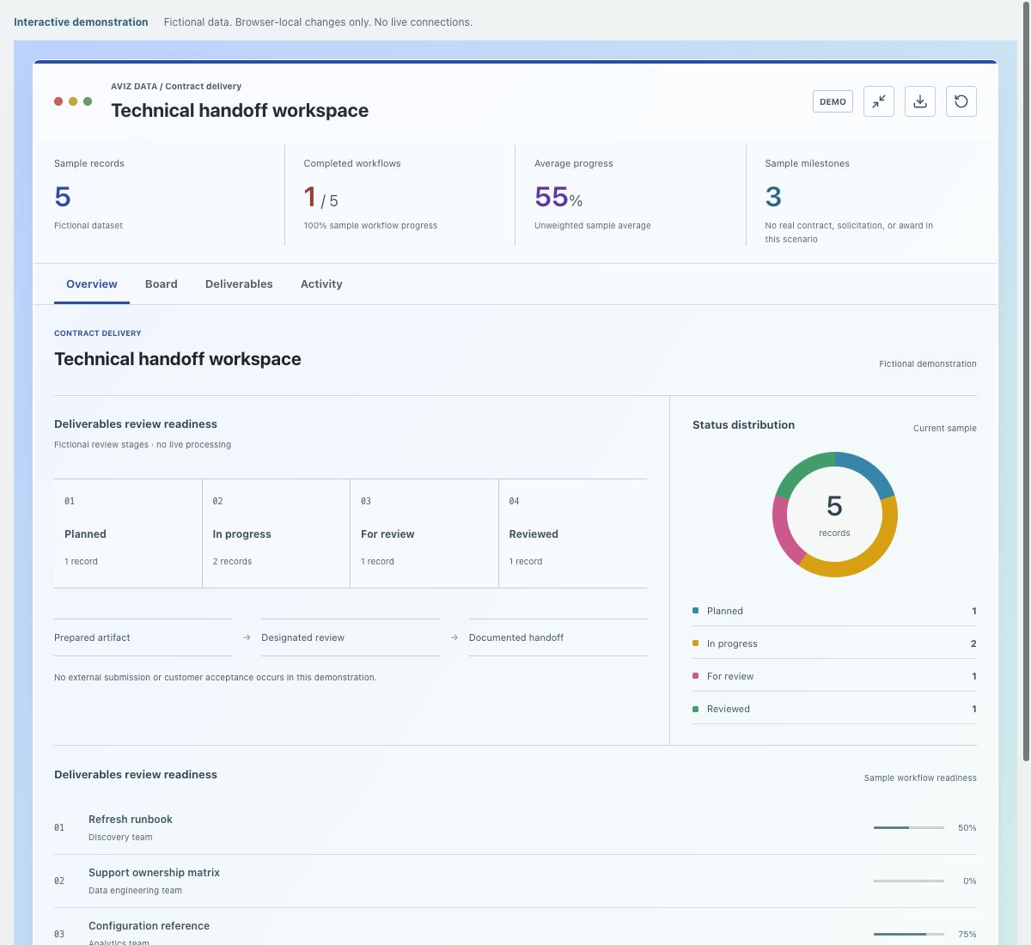Screen dimensions: 1031x945
Task: Click the Discovery team subtitle
Action: tap(120, 837)
